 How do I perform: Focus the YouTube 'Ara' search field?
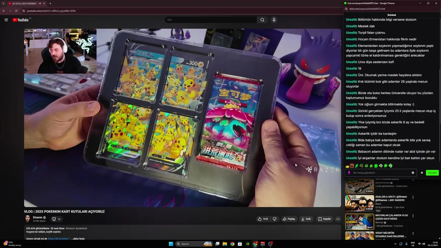click(211, 20)
